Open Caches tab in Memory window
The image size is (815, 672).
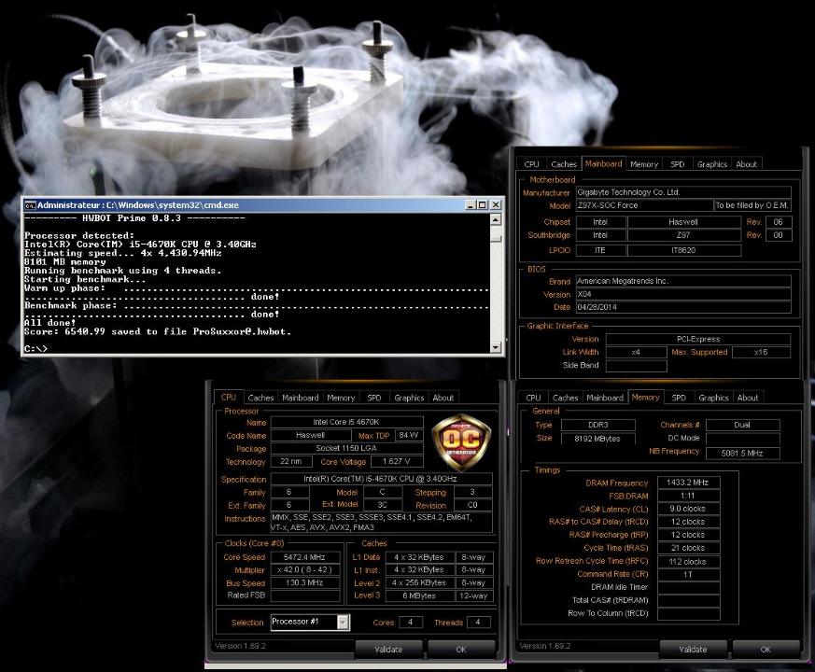(565, 398)
